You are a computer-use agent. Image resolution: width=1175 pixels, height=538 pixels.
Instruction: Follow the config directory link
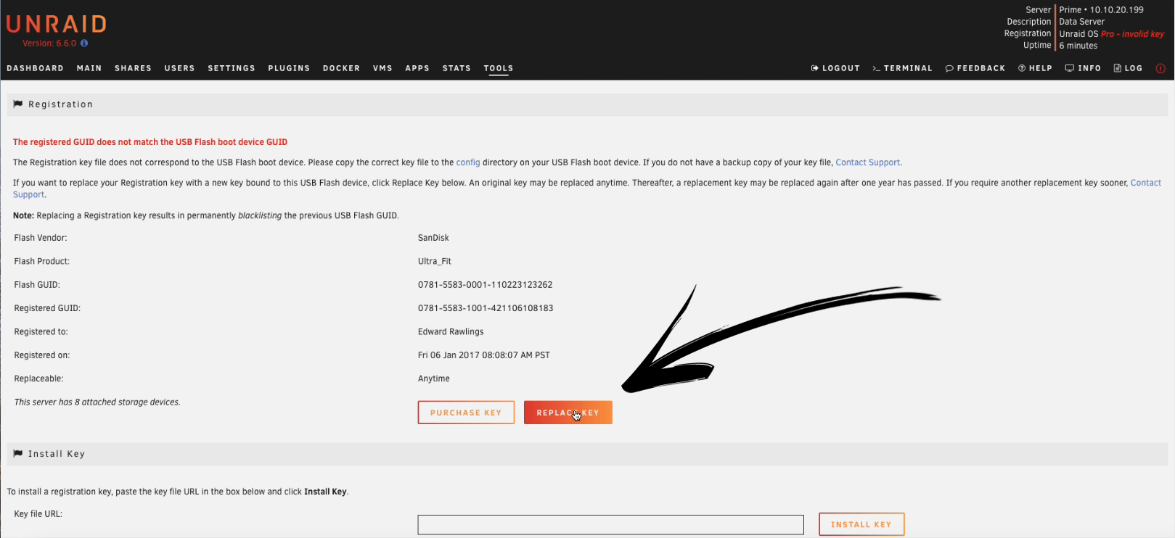click(x=468, y=162)
